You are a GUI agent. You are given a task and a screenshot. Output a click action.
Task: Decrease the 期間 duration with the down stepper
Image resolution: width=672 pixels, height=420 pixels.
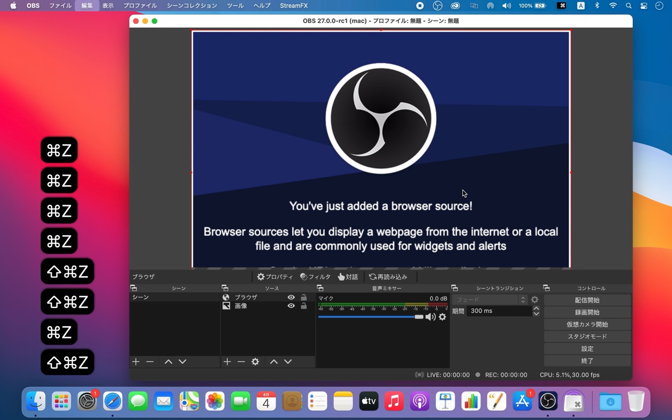tap(536, 314)
